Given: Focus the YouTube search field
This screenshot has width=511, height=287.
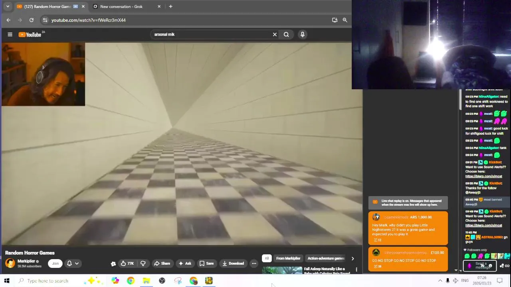Looking at the screenshot, I should coord(212,34).
